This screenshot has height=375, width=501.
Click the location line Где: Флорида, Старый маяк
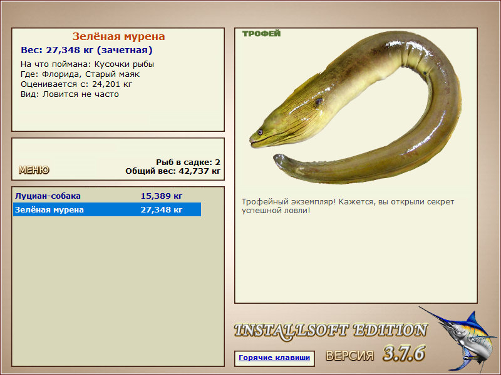pyautogui.click(x=80, y=74)
